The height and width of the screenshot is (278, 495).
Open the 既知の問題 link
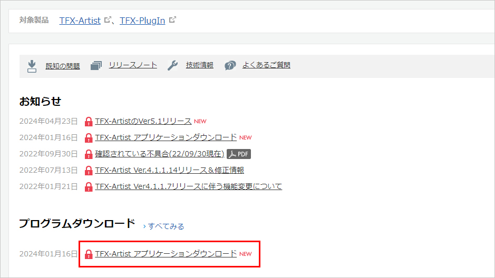63,66
